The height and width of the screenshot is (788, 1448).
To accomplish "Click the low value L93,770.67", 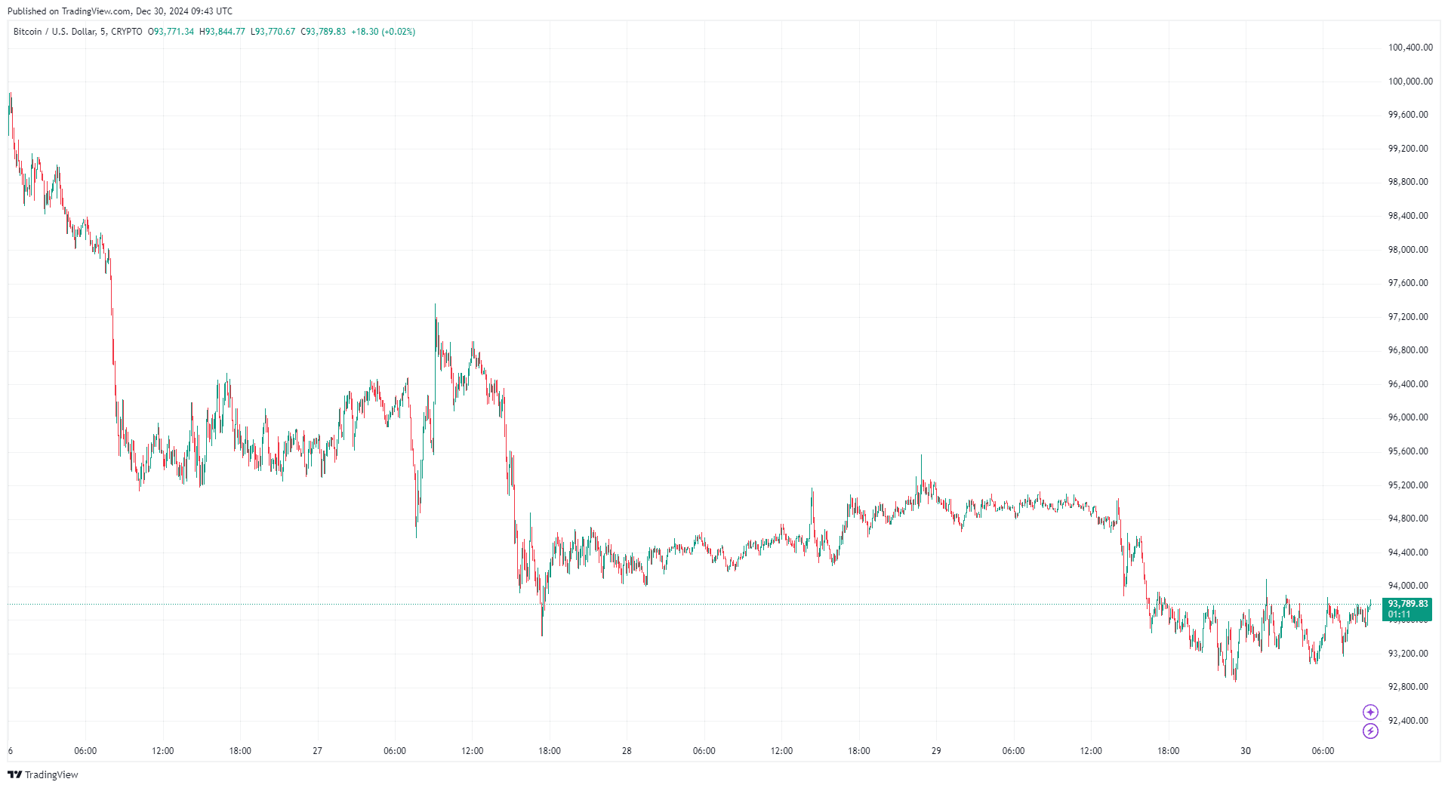I will [x=273, y=32].
